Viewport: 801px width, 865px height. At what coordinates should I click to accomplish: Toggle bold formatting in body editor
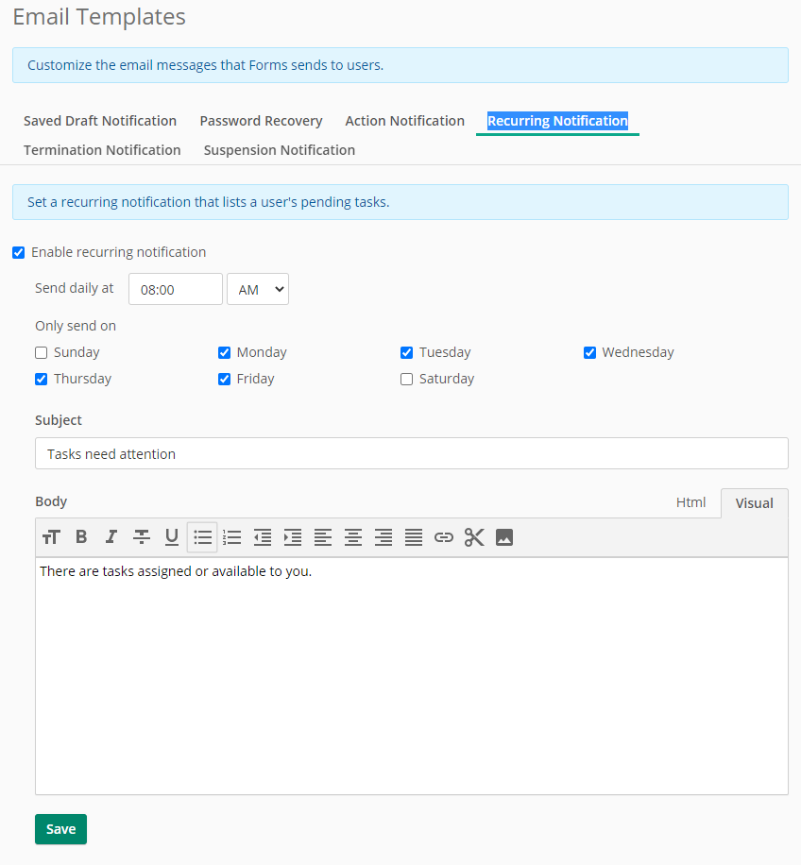point(81,536)
